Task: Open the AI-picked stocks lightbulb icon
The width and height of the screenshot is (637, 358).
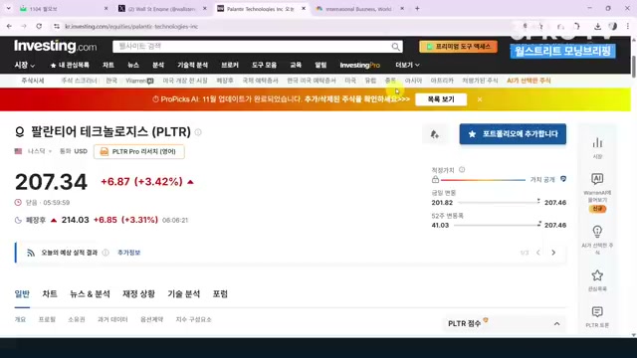Action: [597, 232]
